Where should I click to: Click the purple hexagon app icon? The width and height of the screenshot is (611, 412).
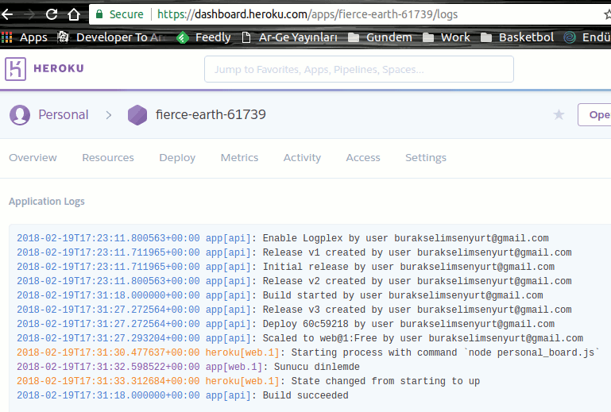(137, 115)
